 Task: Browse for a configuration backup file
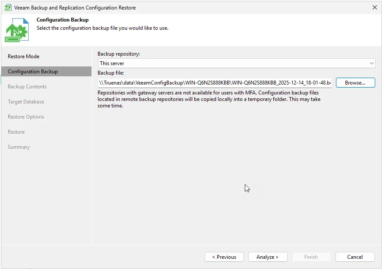pos(355,83)
